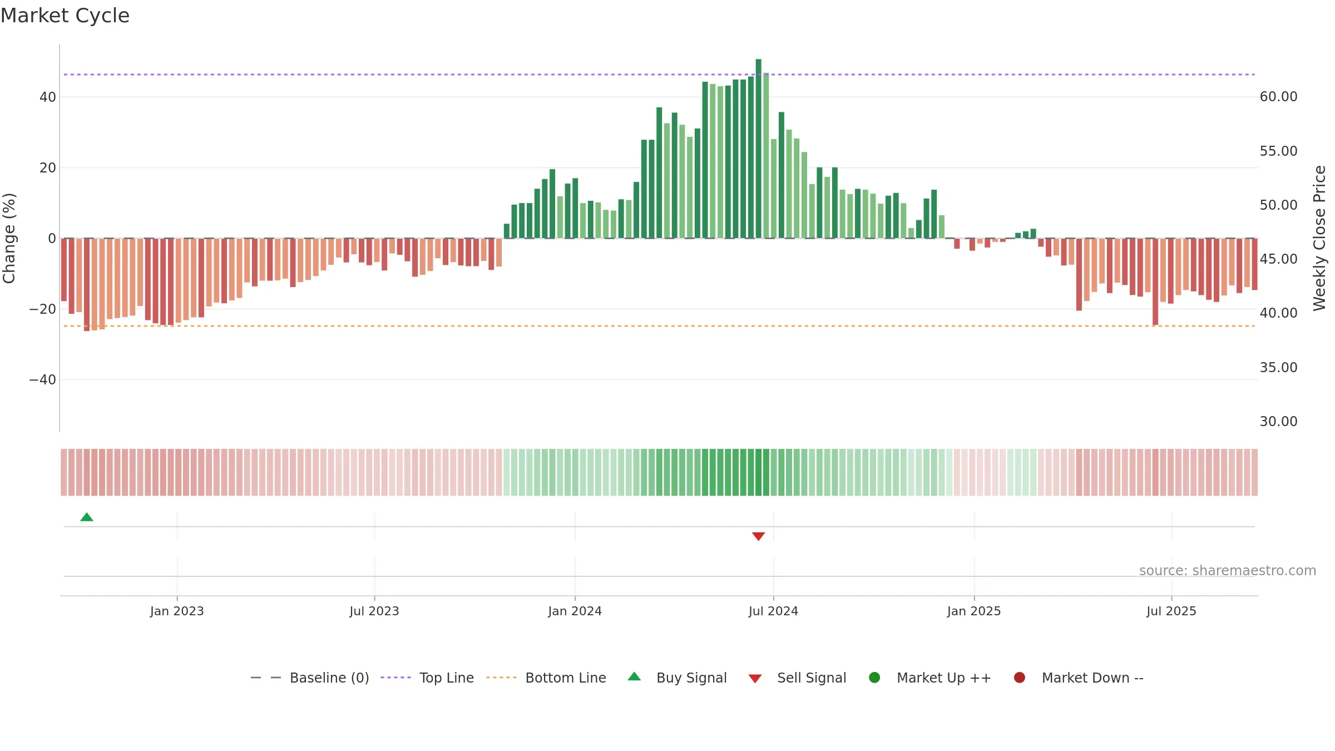Viewport: 1335px width, 751px height.
Task: Click the −40 tick on the Change axis
Action: point(43,380)
